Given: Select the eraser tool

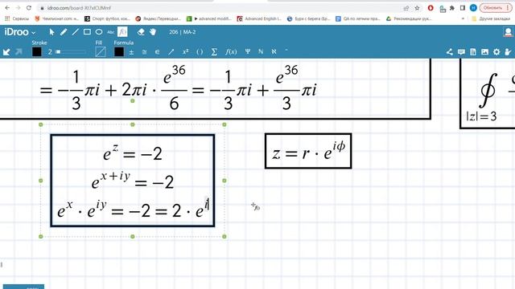Looking at the screenshot, I should click(x=141, y=32).
